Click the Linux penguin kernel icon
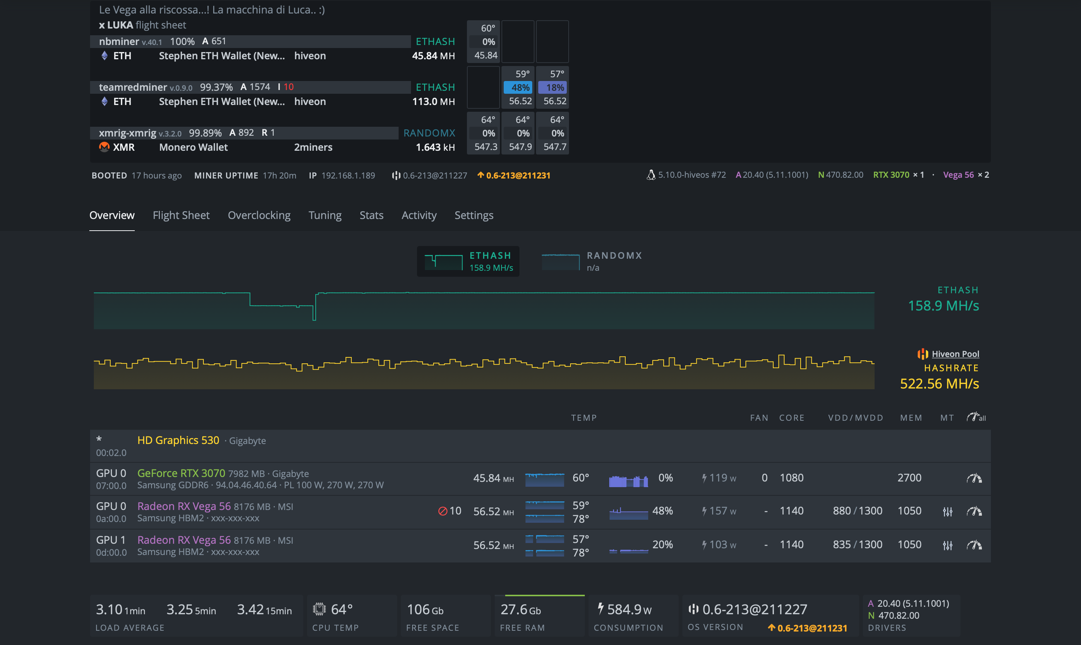The width and height of the screenshot is (1081, 645). 651,175
